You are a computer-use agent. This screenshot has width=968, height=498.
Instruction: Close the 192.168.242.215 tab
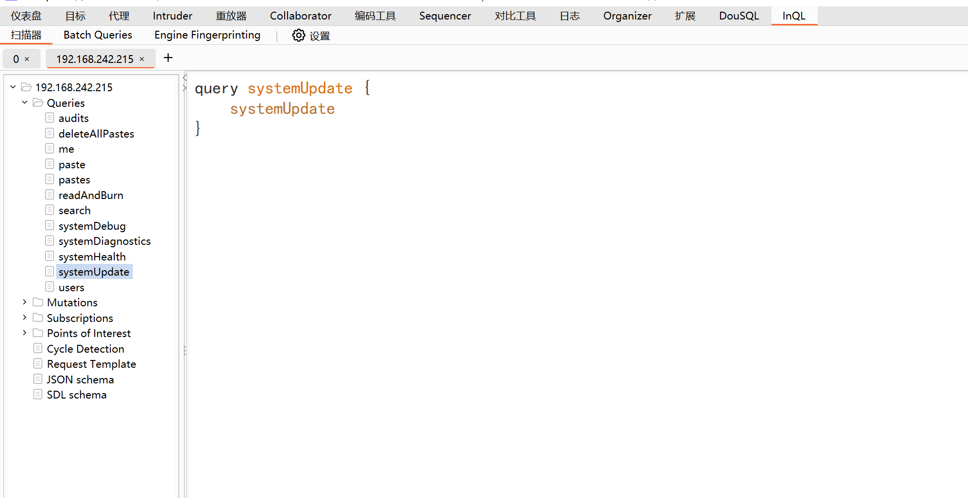pyautogui.click(x=142, y=59)
